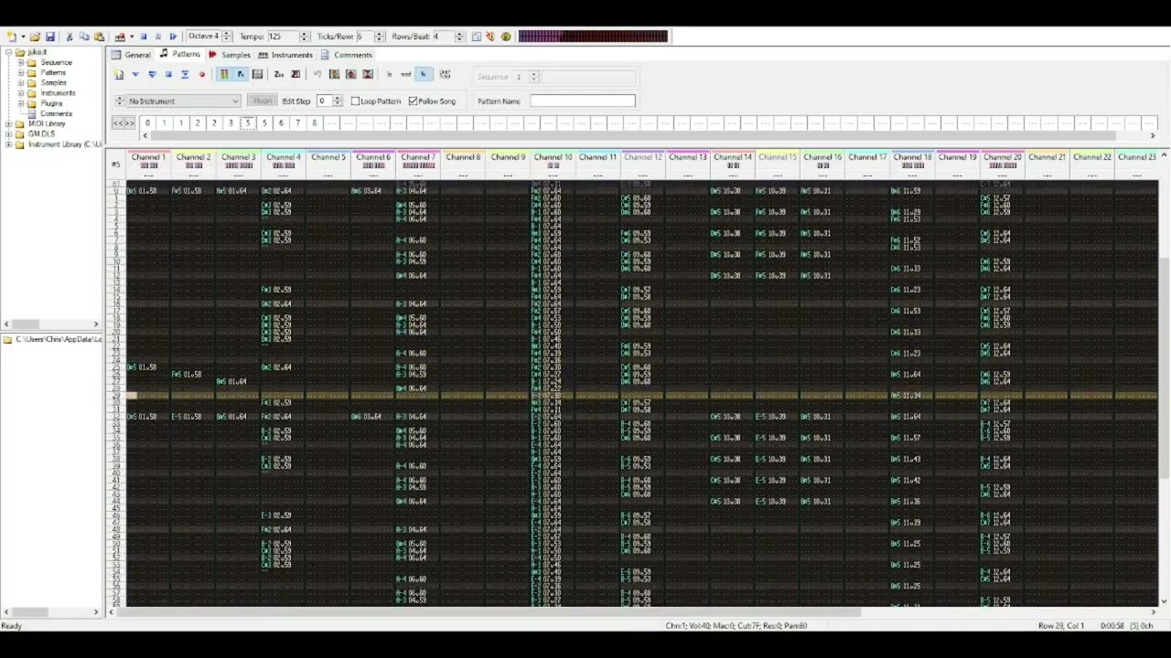Open a module file with folder icon
1171x658 pixels.
[35, 37]
